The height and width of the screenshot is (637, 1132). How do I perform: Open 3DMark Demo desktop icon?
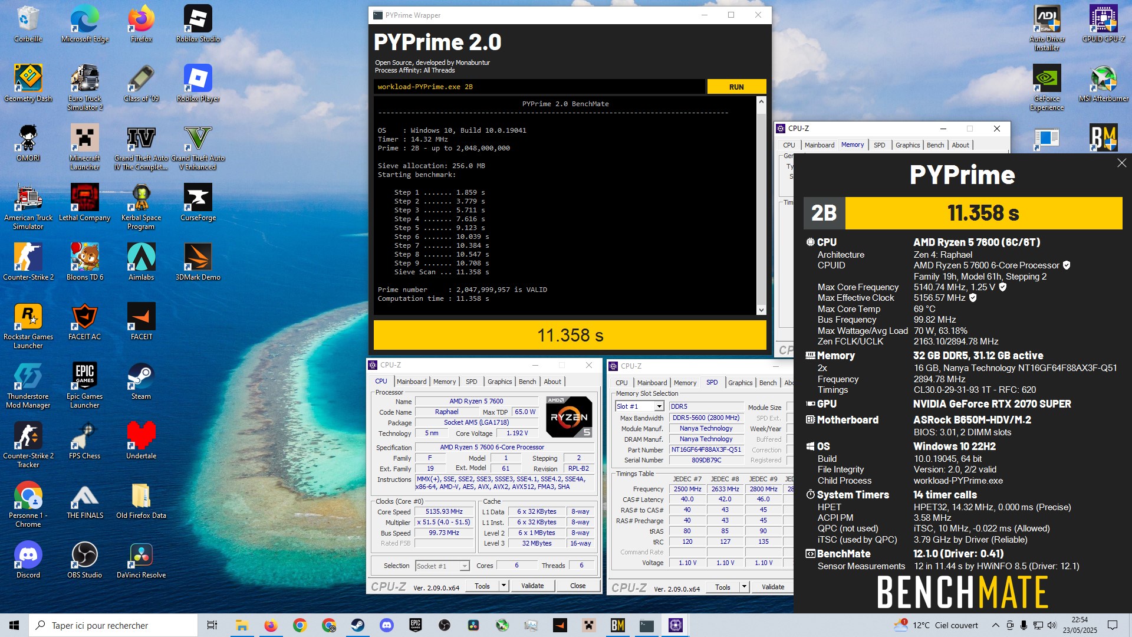pyautogui.click(x=198, y=262)
